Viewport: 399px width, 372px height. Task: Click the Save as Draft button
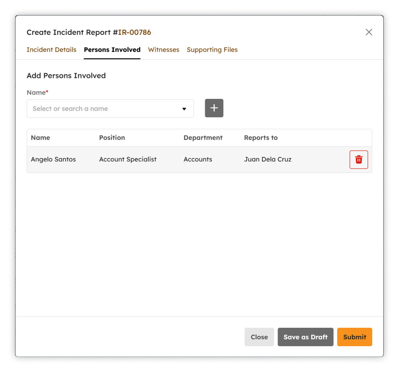coord(305,337)
